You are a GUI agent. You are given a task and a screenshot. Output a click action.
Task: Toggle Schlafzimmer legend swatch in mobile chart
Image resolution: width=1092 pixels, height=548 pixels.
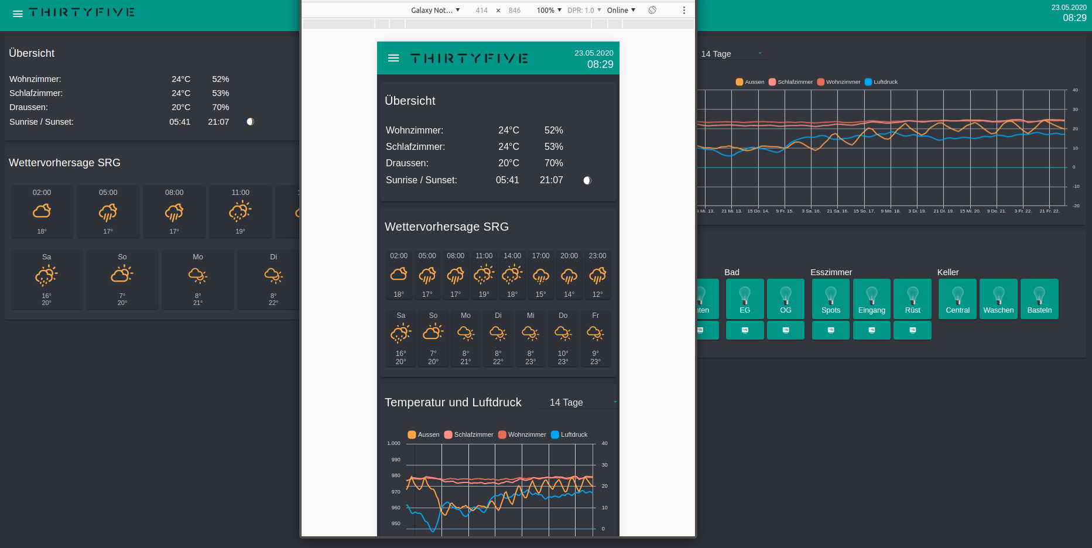pyautogui.click(x=449, y=434)
